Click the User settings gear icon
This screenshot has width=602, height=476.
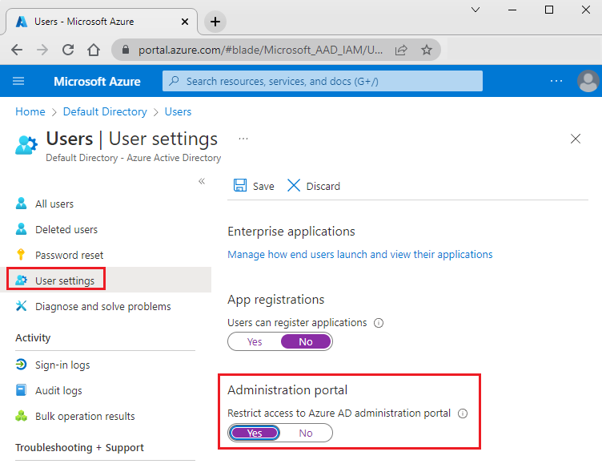click(21, 280)
